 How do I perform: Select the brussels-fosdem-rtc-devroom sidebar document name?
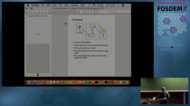click(x=39, y=16)
